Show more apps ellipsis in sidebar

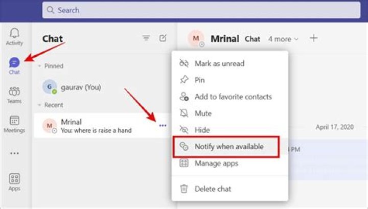pos(14,153)
